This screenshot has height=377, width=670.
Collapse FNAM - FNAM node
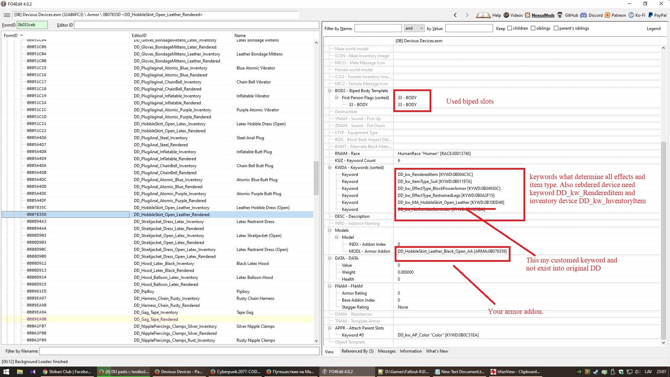click(330, 286)
